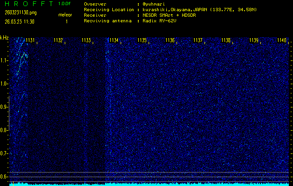Select the kurashiki,Okayama,JAPAN location text
The height and width of the screenshot is (186, 293).
click(x=173, y=9)
